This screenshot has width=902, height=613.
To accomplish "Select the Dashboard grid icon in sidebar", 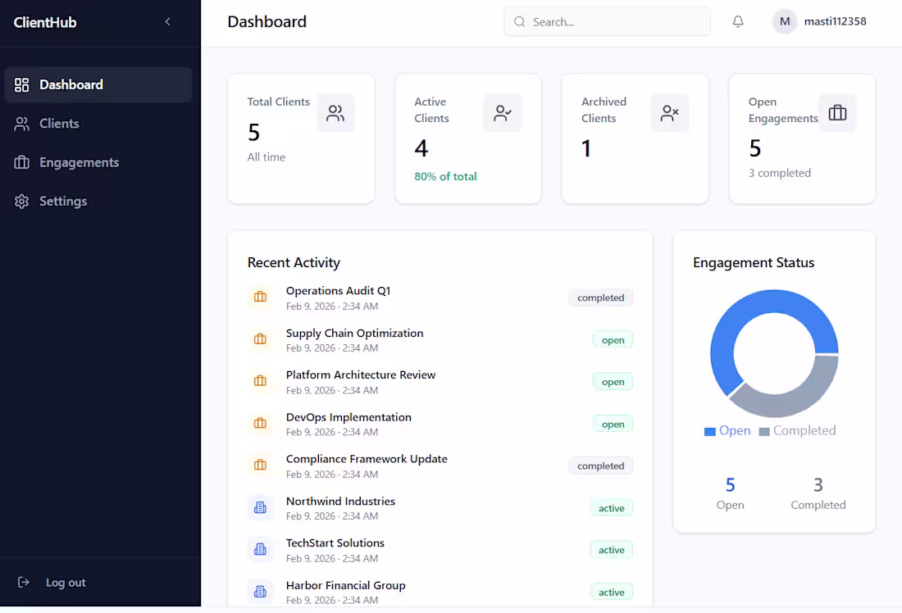I will pyautogui.click(x=20, y=84).
